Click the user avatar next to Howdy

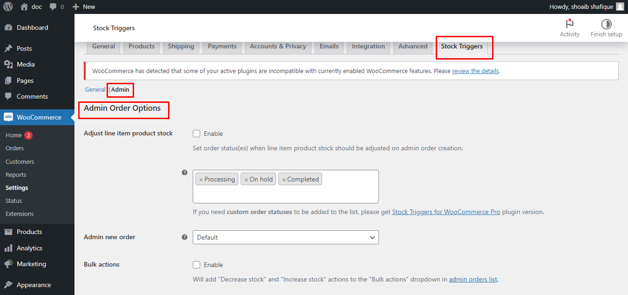[620, 7]
